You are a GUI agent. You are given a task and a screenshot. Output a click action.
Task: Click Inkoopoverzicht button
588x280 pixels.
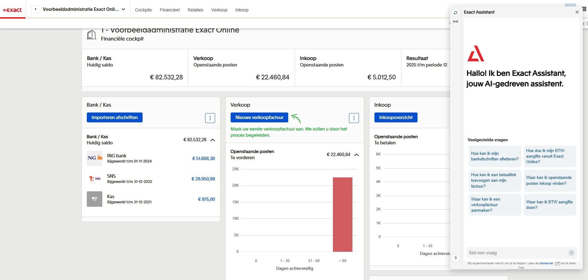coord(396,117)
